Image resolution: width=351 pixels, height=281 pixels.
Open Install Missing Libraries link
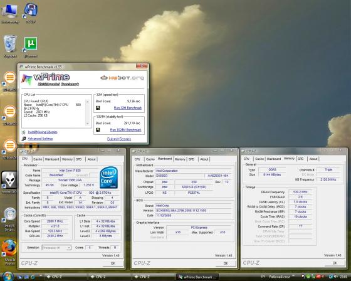43,132
